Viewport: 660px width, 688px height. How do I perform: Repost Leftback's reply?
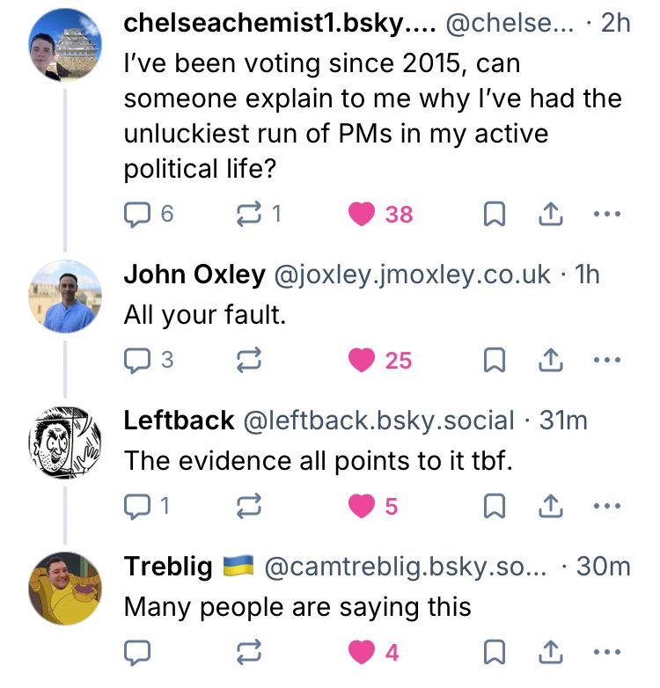(x=249, y=506)
